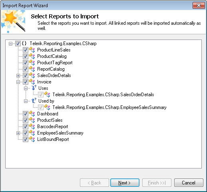Expand the EmployeeSalesSummary tree node
This screenshot has width=207, height=192.
18,133
